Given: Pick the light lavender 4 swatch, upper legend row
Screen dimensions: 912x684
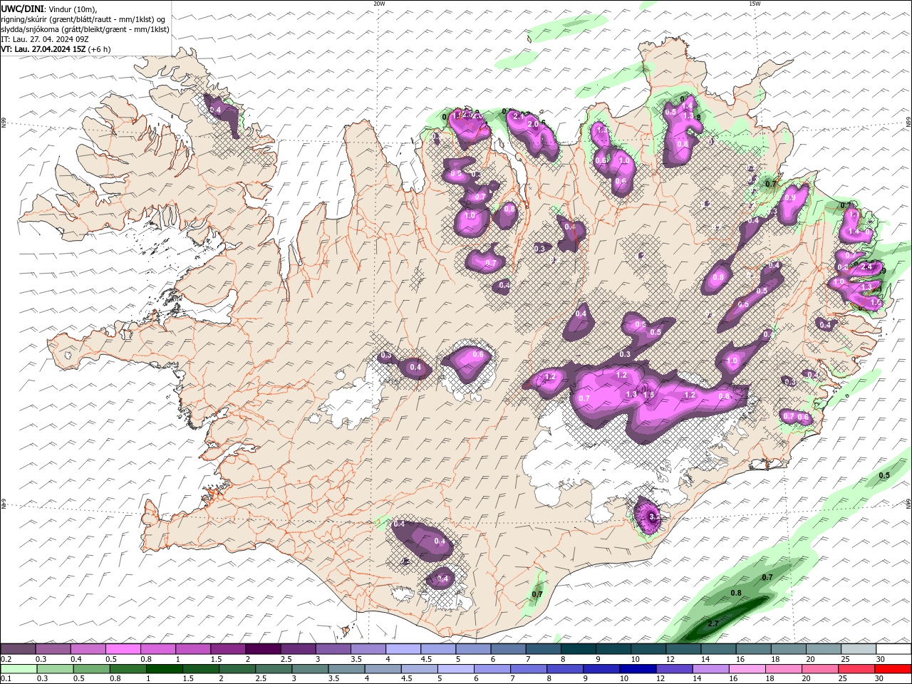Looking at the screenshot, I should (403, 649).
